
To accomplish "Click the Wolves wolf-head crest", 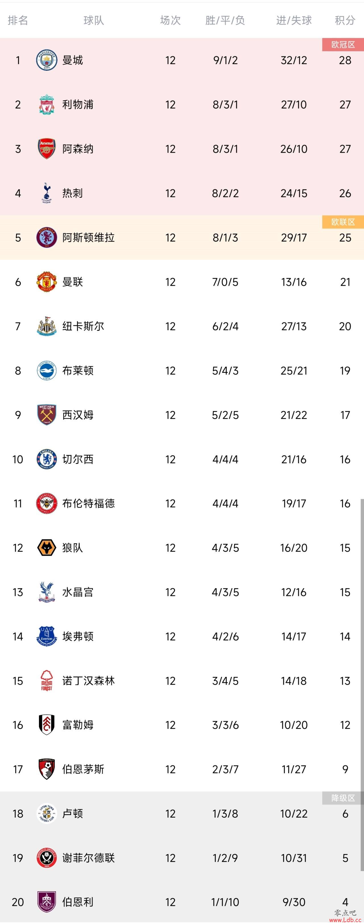I will (x=46, y=548).
